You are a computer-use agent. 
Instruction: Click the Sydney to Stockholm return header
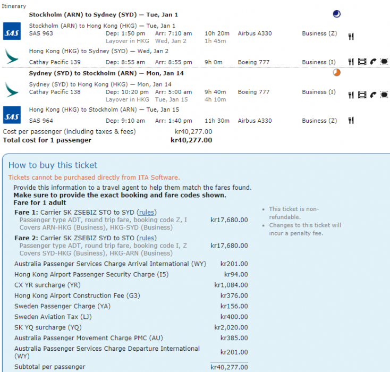(106, 73)
